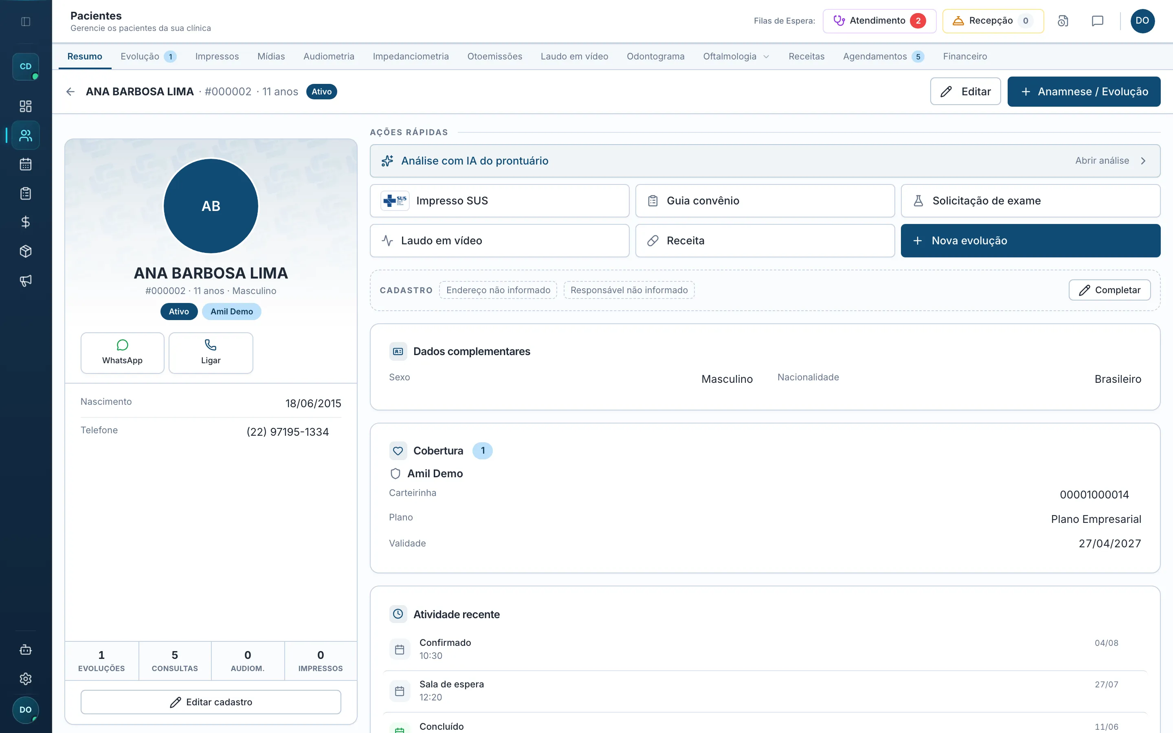Open the Audiometria tab
This screenshot has height=733, width=1173.
click(329, 56)
